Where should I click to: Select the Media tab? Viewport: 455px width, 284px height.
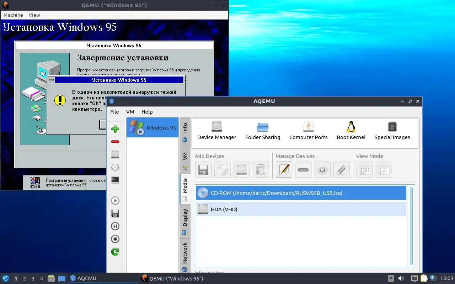coord(185,189)
